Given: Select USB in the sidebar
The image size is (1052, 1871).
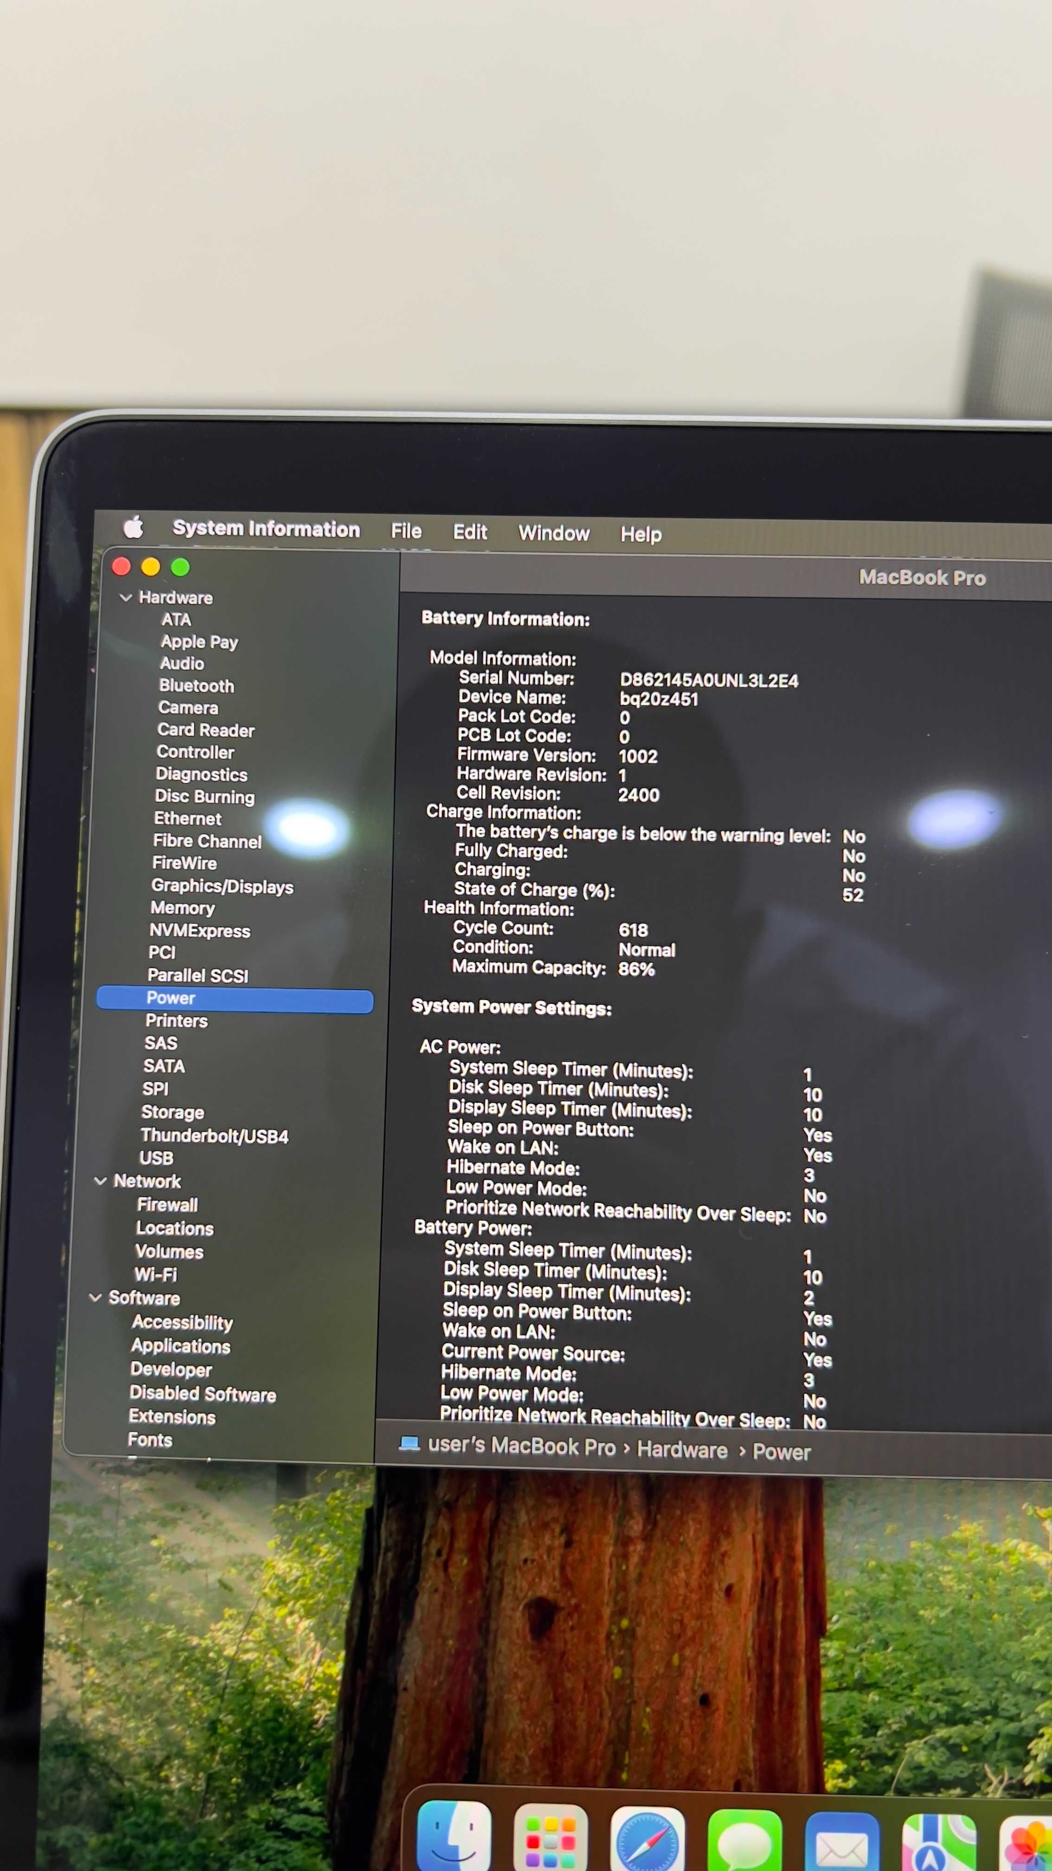Looking at the screenshot, I should coord(156,1158).
